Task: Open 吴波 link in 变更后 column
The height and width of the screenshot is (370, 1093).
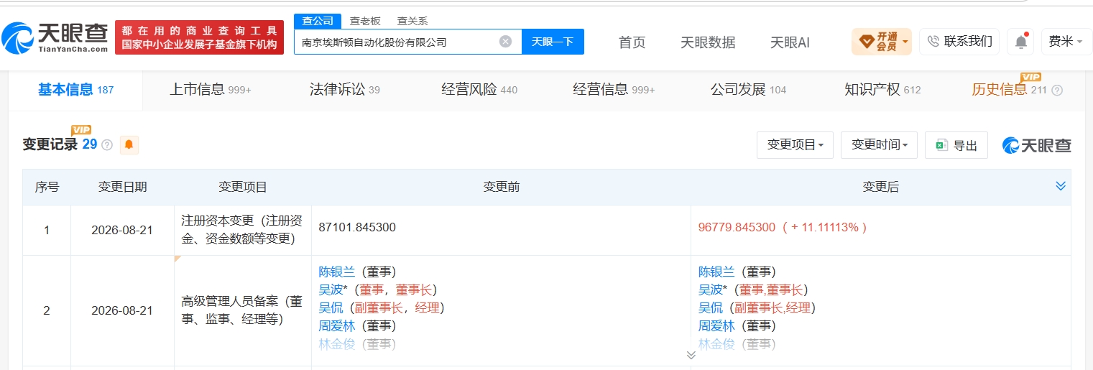Action: click(710, 290)
